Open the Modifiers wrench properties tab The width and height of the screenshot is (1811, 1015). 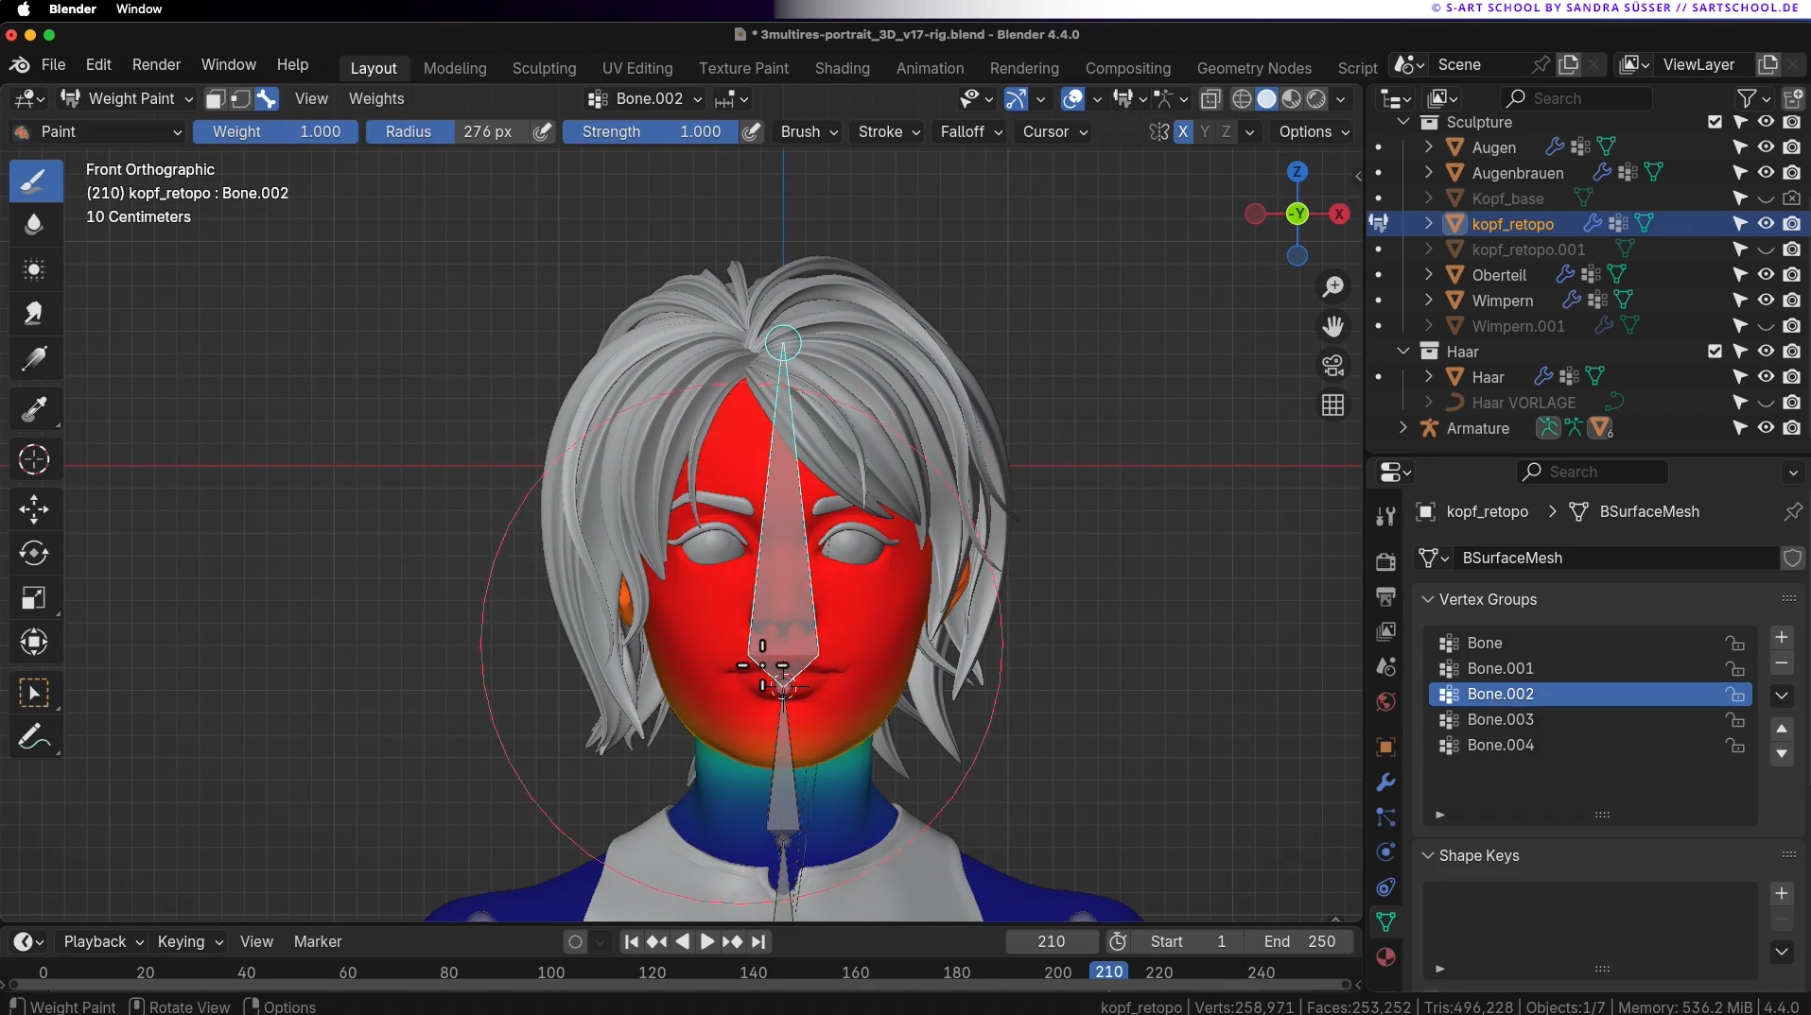(1386, 783)
